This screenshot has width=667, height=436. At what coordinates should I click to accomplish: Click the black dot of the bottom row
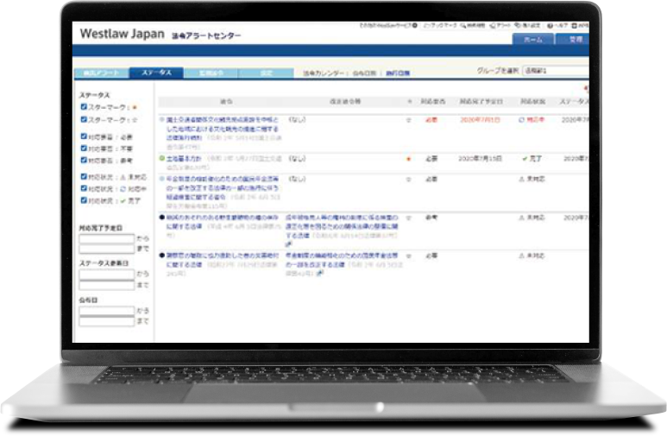[x=161, y=256]
